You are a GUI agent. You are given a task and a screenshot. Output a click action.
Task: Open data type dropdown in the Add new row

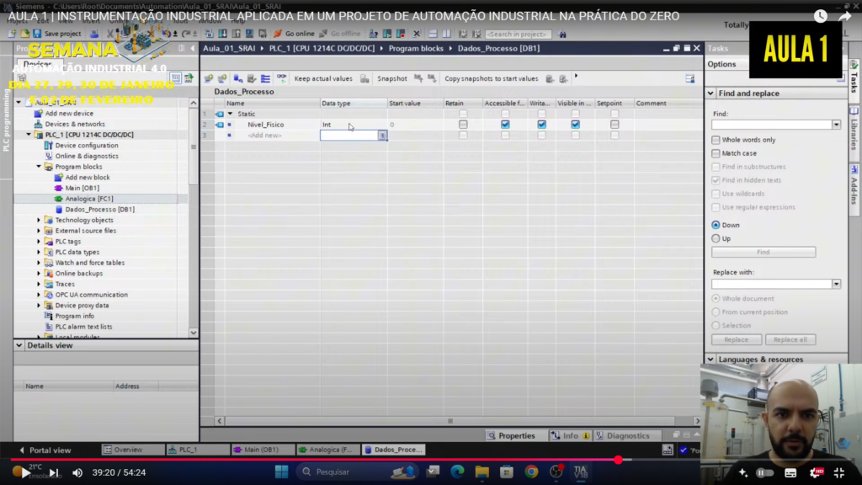382,136
